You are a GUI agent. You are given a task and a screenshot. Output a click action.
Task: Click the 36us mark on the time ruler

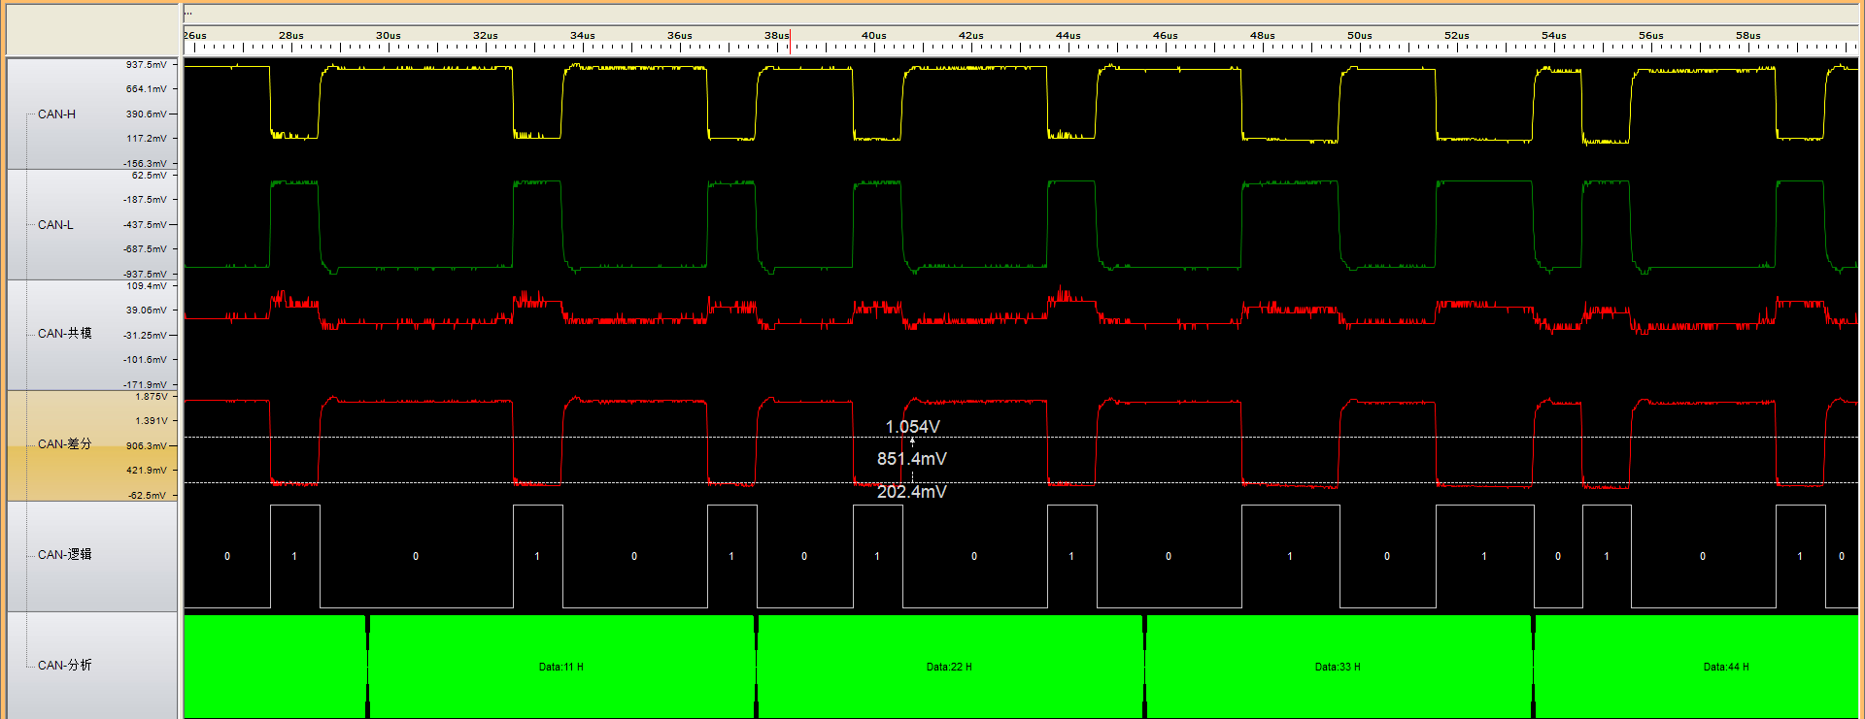680,36
